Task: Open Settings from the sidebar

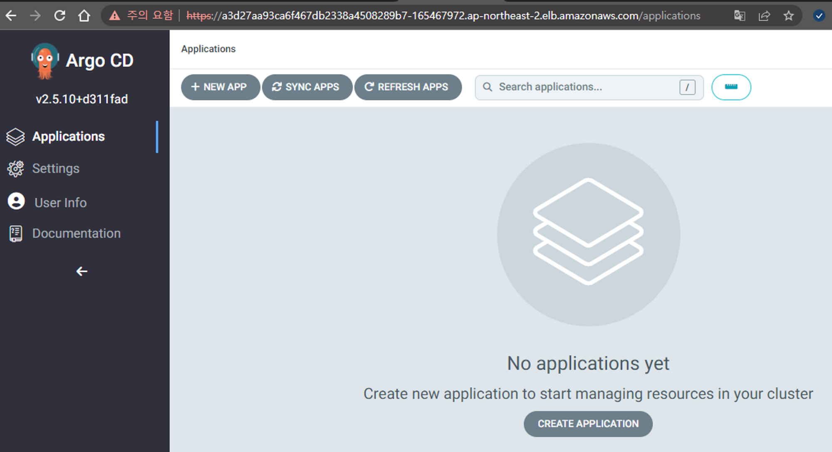Action: click(x=56, y=169)
